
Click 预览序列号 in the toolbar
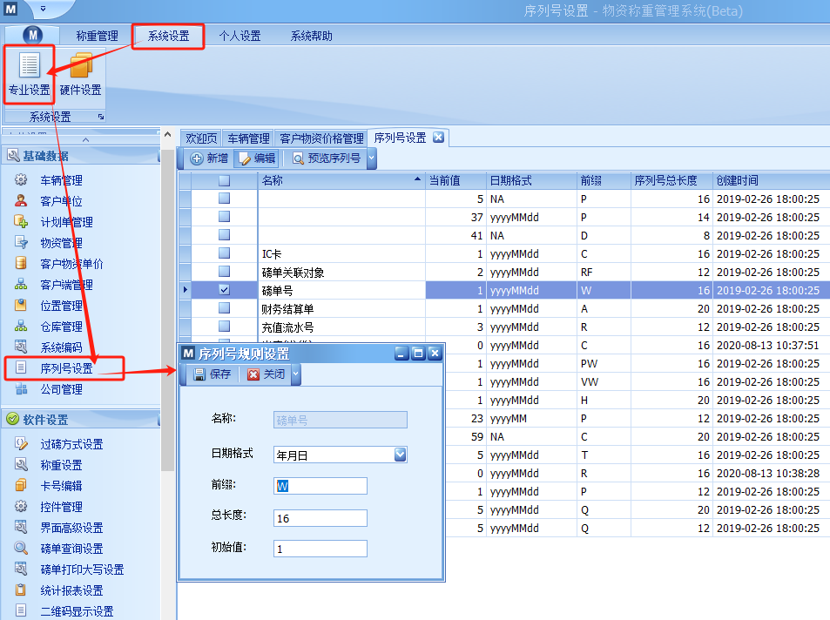(x=327, y=158)
